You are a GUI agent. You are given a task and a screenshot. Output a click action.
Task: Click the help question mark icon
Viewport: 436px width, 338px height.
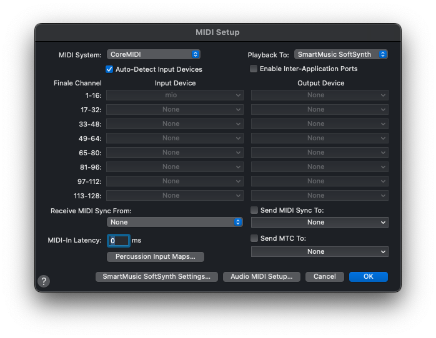pos(44,281)
